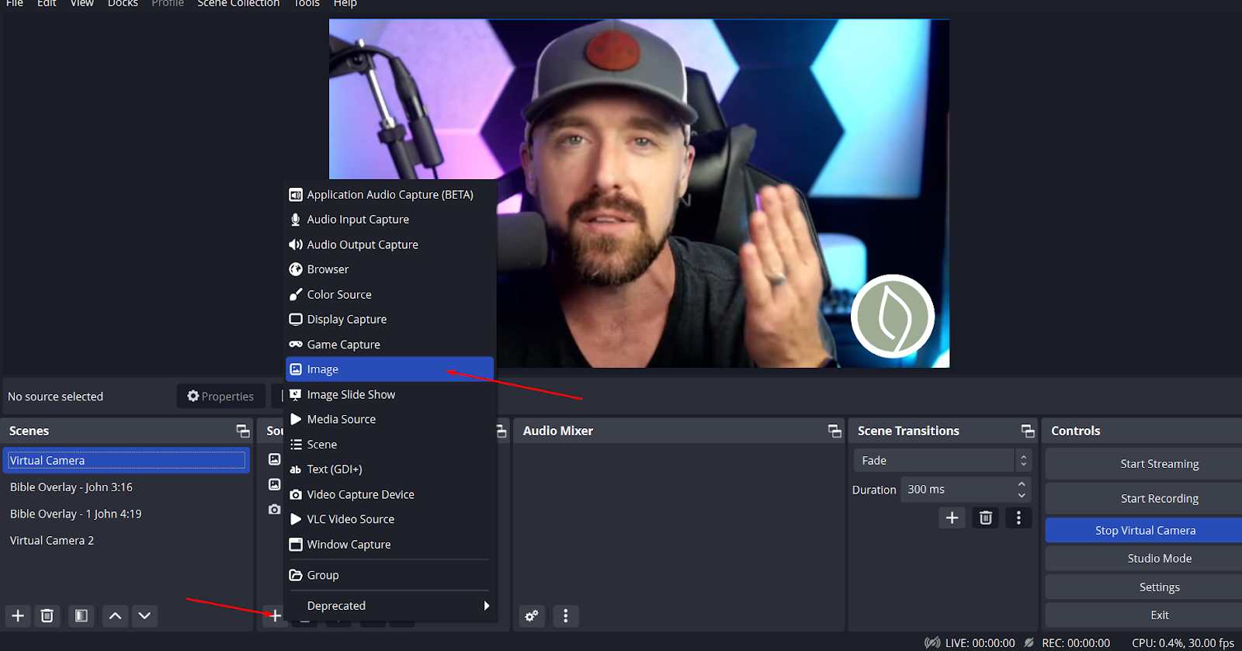The image size is (1242, 651).
Task: Choose Audio Output Capture source
Action: (x=390, y=244)
